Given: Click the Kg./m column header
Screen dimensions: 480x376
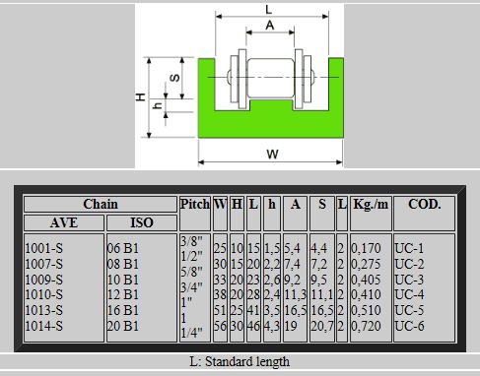Looking at the screenshot, I should pyautogui.click(x=371, y=204).
